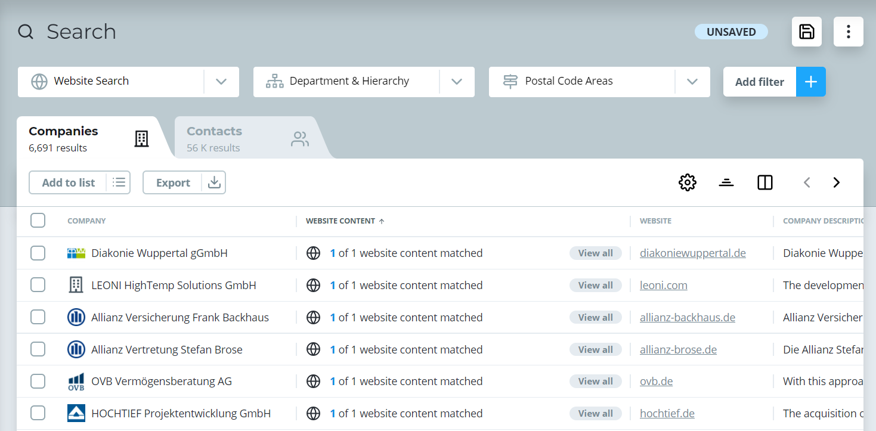This screenshot has width=876, height=431.
Task: Click the Company column header
Action: tap(86, 221)
